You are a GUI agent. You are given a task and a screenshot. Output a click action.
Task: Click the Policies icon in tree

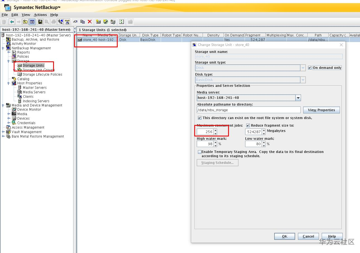click(14, 57)
